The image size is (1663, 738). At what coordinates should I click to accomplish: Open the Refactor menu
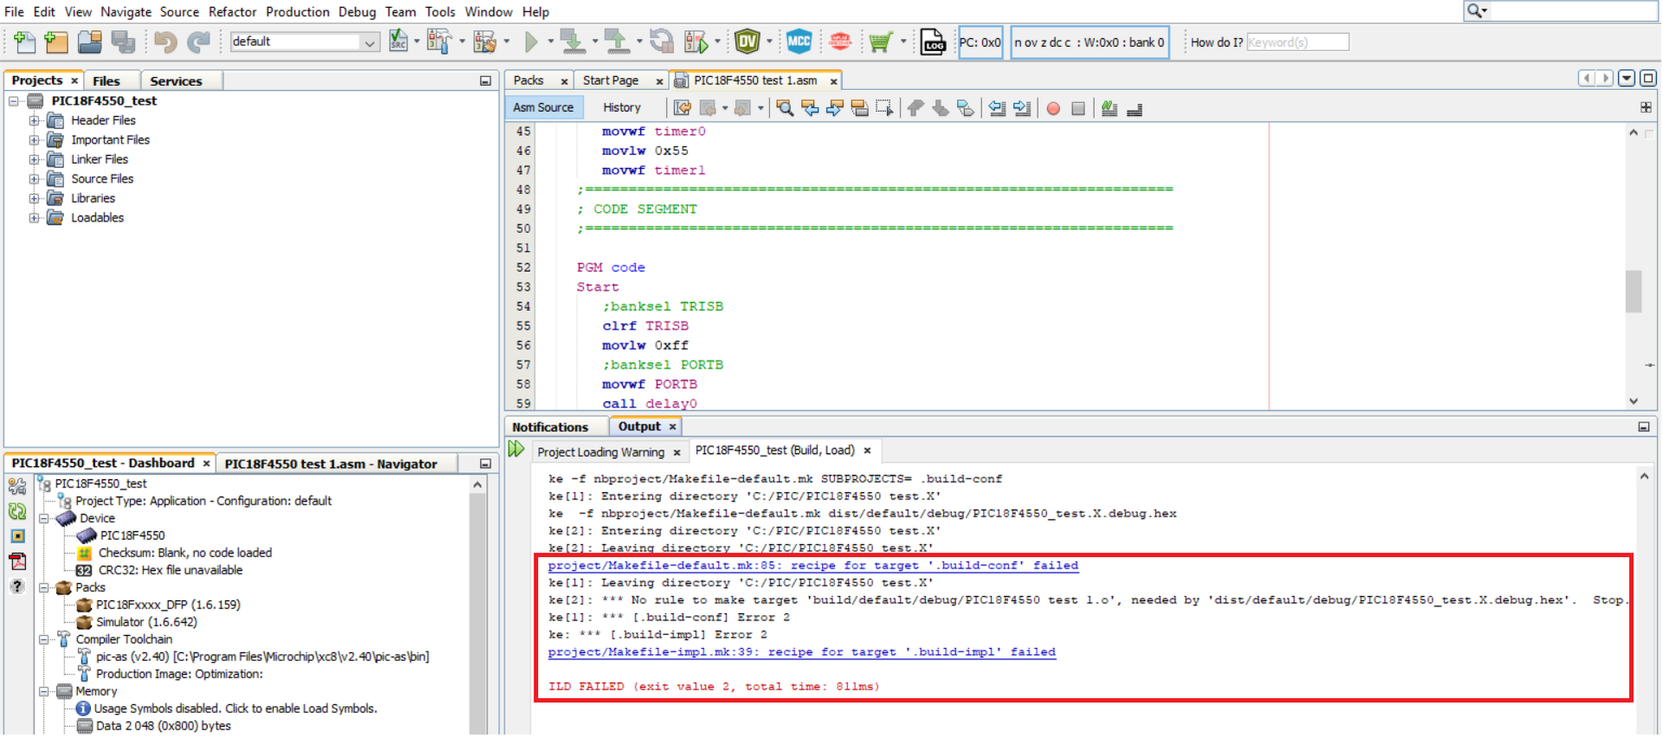click(232, 12)
